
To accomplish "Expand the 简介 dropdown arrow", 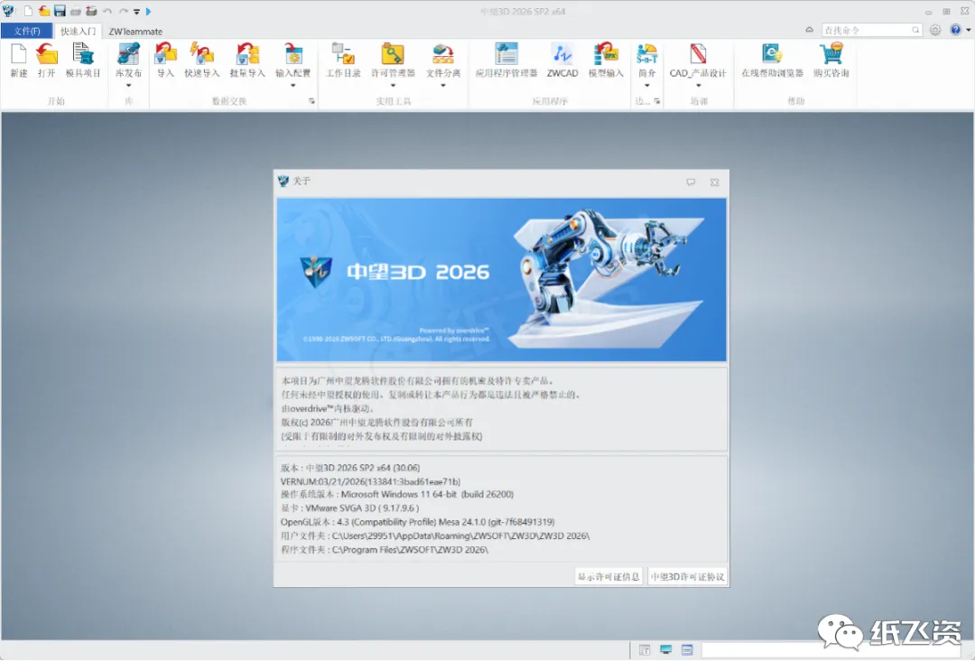I will tap(646, 85).
